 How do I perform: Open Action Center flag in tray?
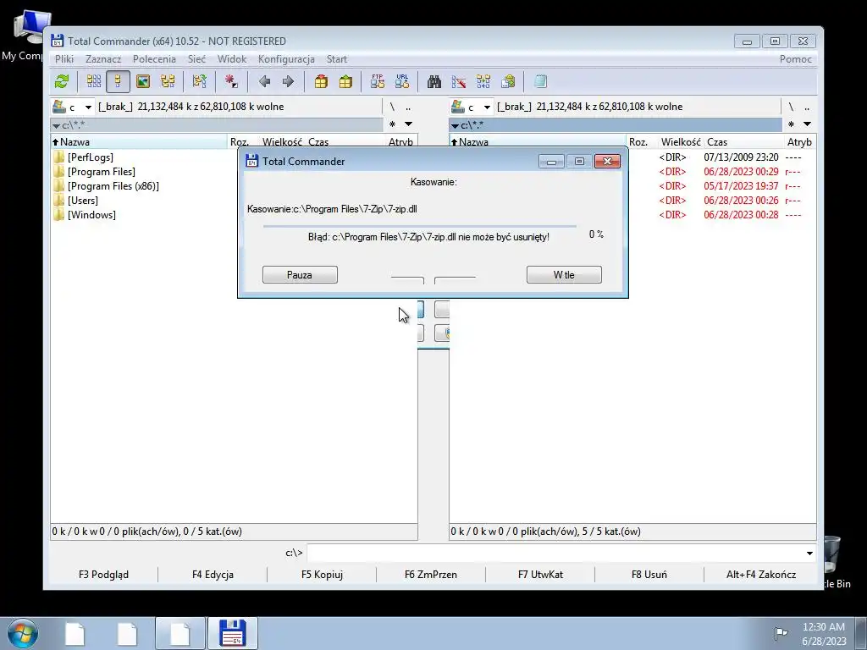tap(781, 633)
